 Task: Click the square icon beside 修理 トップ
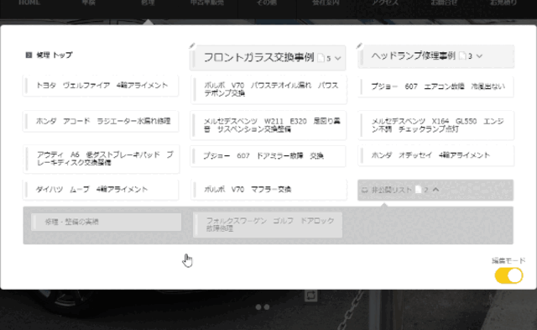pos(29,55)
